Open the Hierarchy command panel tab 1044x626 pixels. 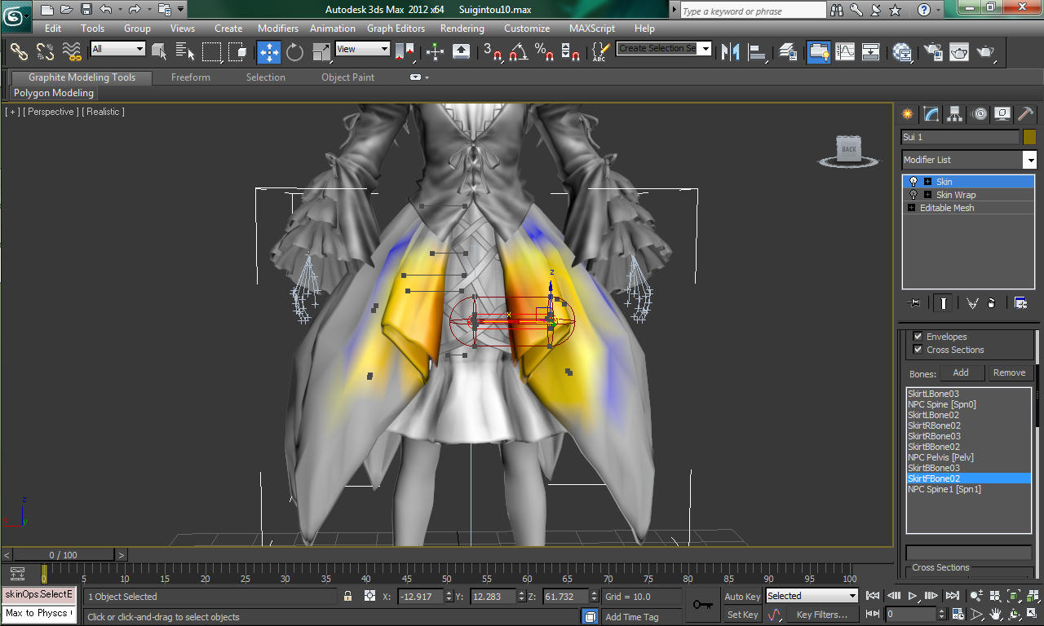955,114
